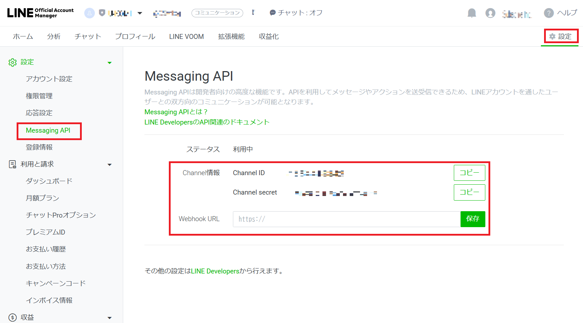Click the 設定 section label in sidebar

point(27,62)
